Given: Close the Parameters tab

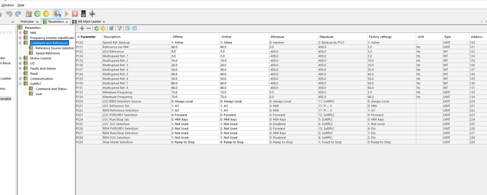Looking at the screenshot, I should [x=67, y=22].
